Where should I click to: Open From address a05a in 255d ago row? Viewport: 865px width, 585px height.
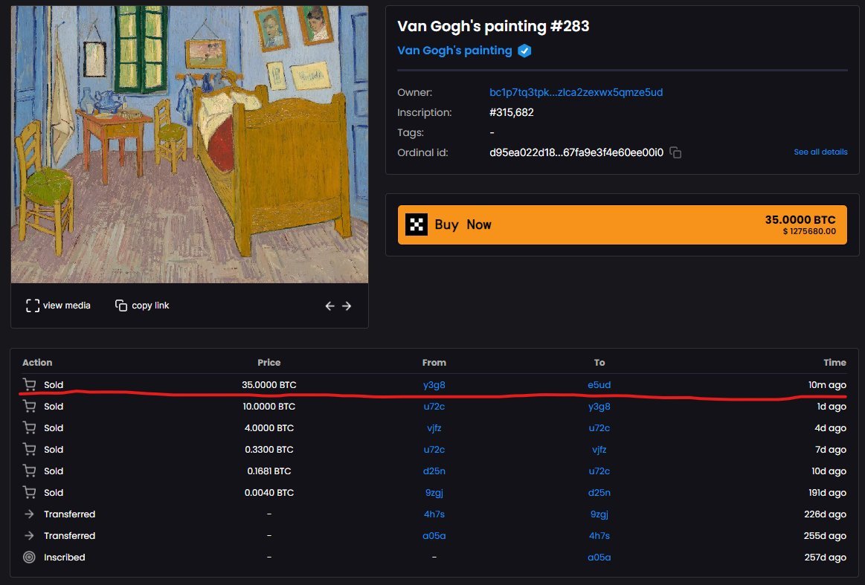(x=434, y=535)
